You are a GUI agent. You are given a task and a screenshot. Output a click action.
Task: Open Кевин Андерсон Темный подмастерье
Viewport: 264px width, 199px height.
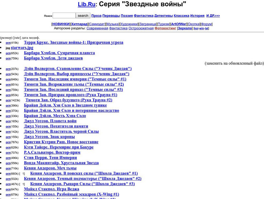pos(83,178)
